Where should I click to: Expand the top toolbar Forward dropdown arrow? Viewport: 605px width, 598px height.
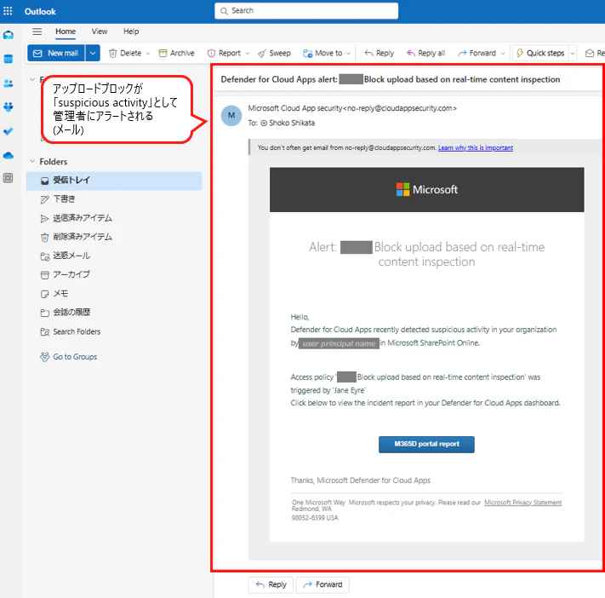(x=503, y=54)
